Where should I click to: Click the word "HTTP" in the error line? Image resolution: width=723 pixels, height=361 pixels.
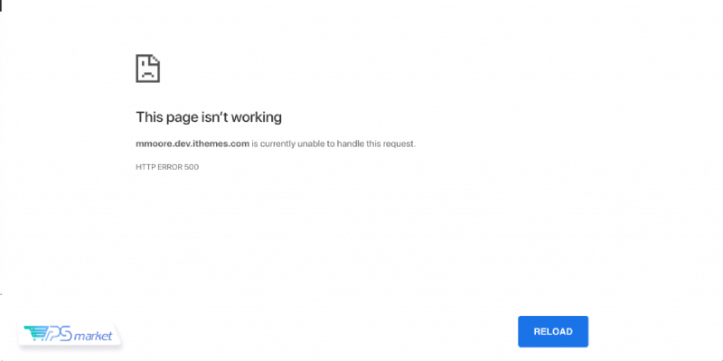(145, 167)
